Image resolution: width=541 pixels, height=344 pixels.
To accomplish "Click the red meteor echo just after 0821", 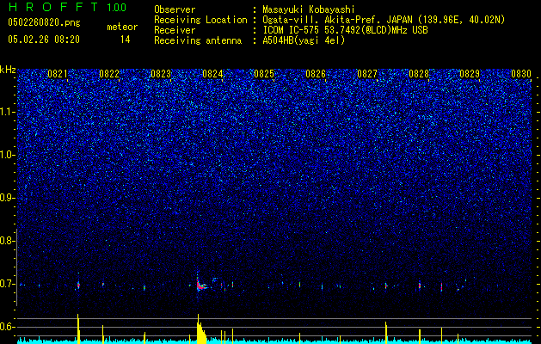I will [x=78, y=285].
